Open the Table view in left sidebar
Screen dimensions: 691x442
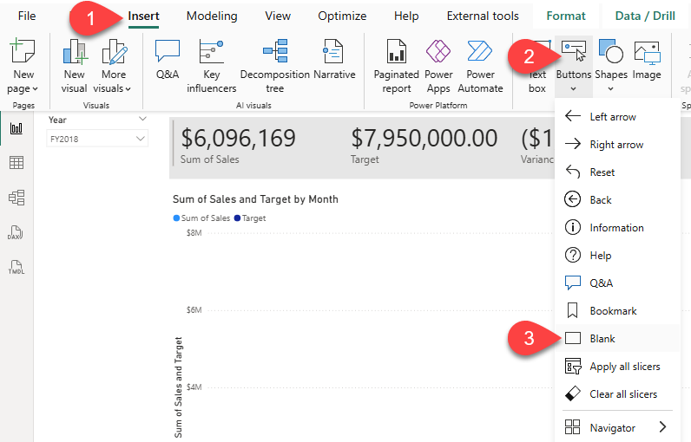tap(16, 163)
